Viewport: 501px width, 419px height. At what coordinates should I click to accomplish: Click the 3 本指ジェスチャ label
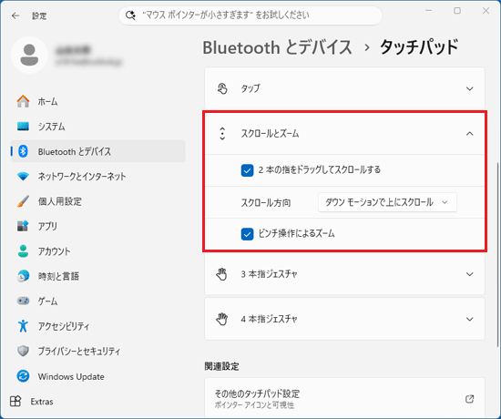(269, 274)
